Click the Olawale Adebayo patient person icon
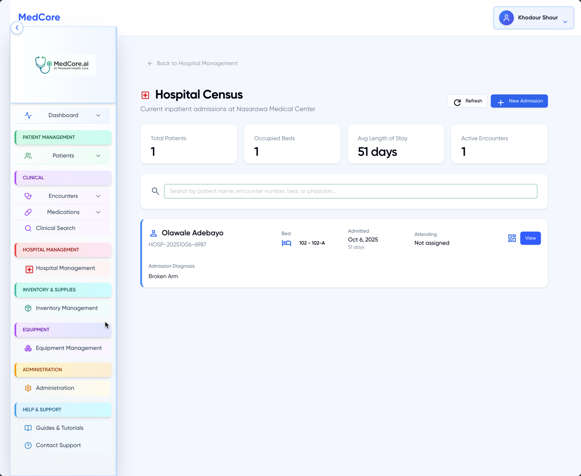Image resolution: width=581 pixels, height=476 pixels. [154, 233]
